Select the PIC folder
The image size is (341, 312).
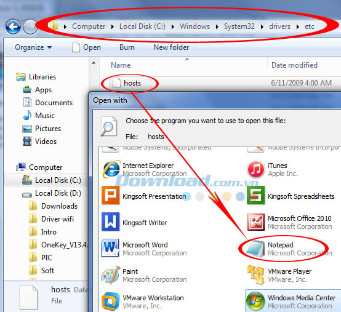[41, 257]
